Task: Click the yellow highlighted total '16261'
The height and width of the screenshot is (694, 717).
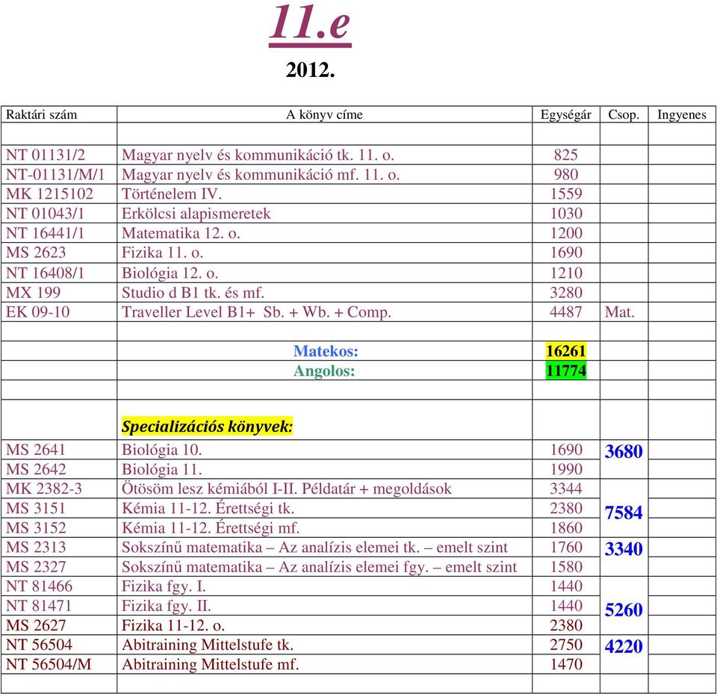Action: [566, 351]
